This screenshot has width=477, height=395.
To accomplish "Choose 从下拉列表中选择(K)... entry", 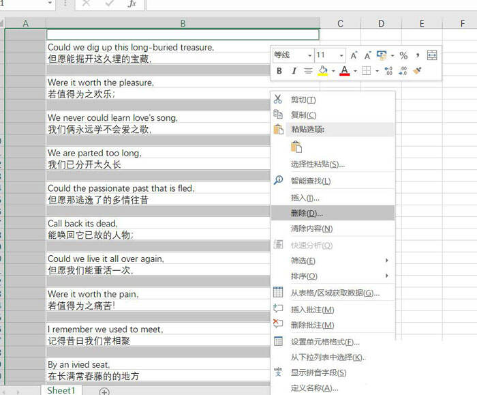I will [x=333, y=357].
